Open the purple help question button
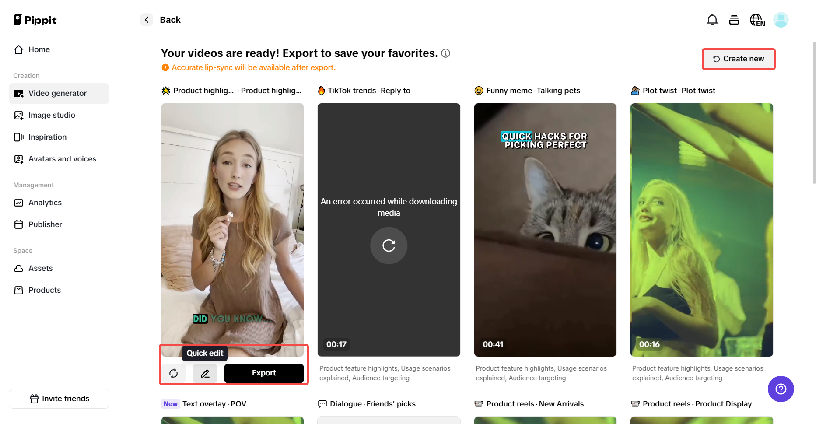The width and height of the screenshot is (816, 424). tap(781, 389)
